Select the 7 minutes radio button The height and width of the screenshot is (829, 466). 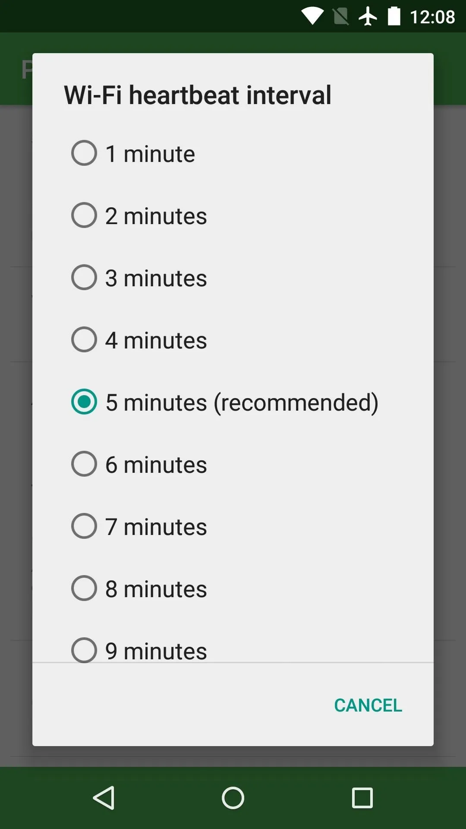click(233, 527)
